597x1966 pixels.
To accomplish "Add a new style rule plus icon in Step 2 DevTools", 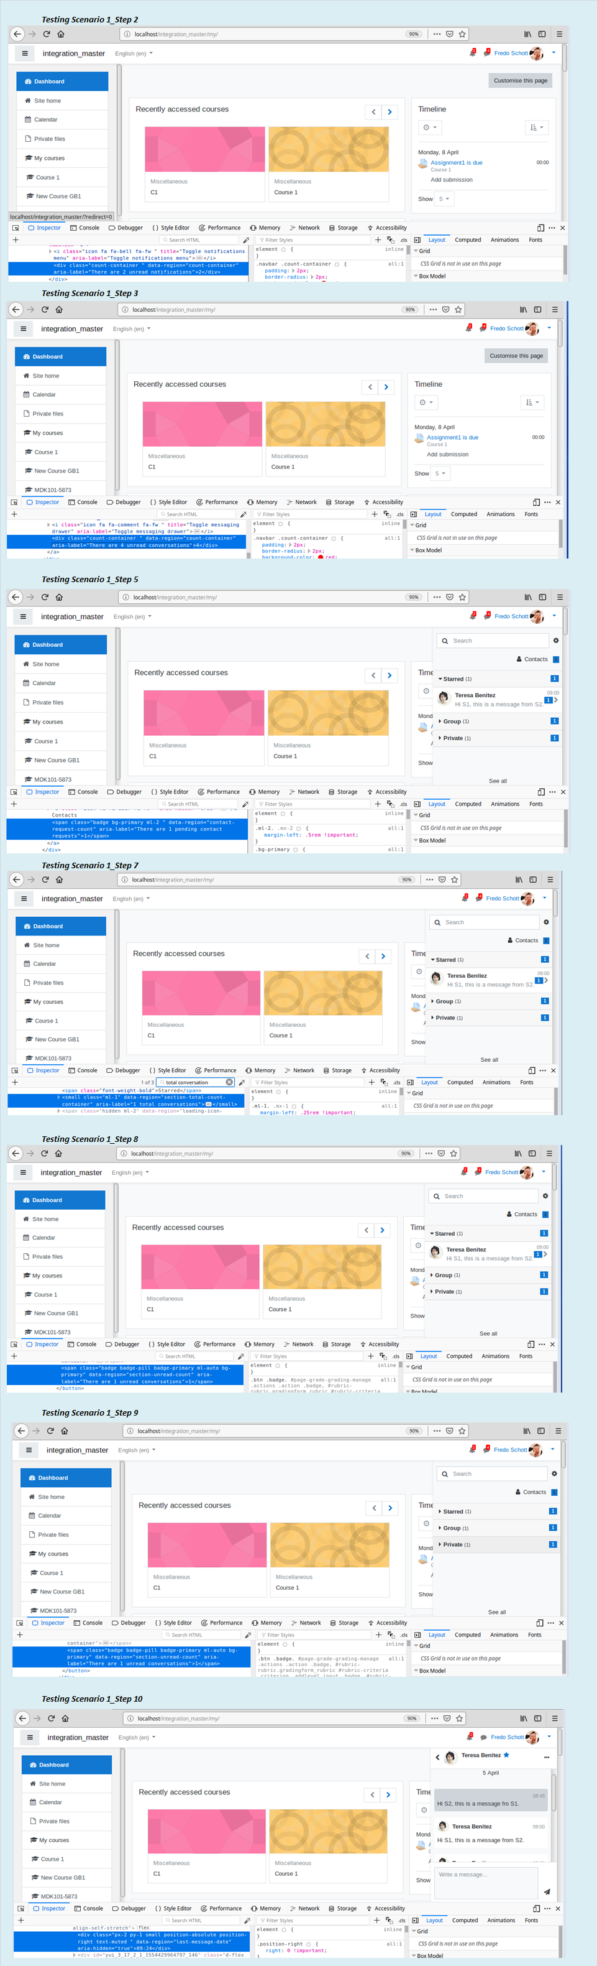I will [x=378, y=239].
